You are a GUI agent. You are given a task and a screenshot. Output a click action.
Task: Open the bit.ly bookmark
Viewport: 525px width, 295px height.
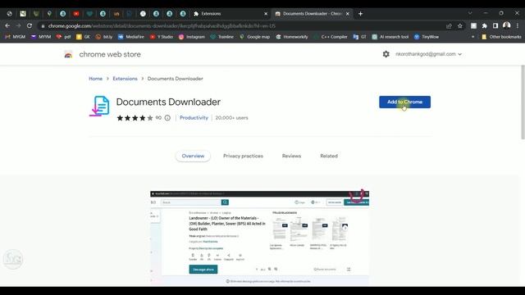(104, 37)
